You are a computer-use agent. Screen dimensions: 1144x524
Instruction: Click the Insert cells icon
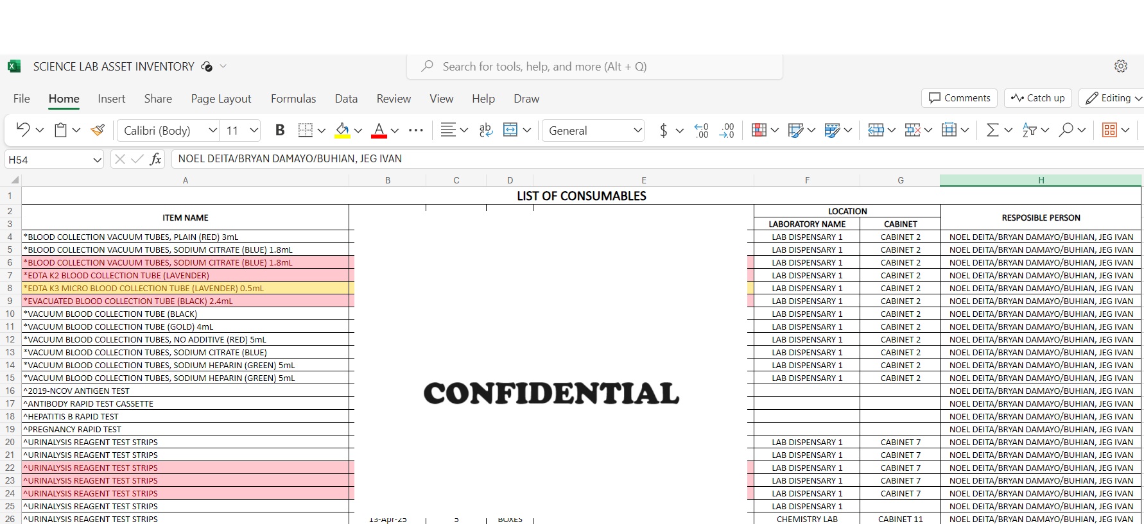tap(876, 130)
